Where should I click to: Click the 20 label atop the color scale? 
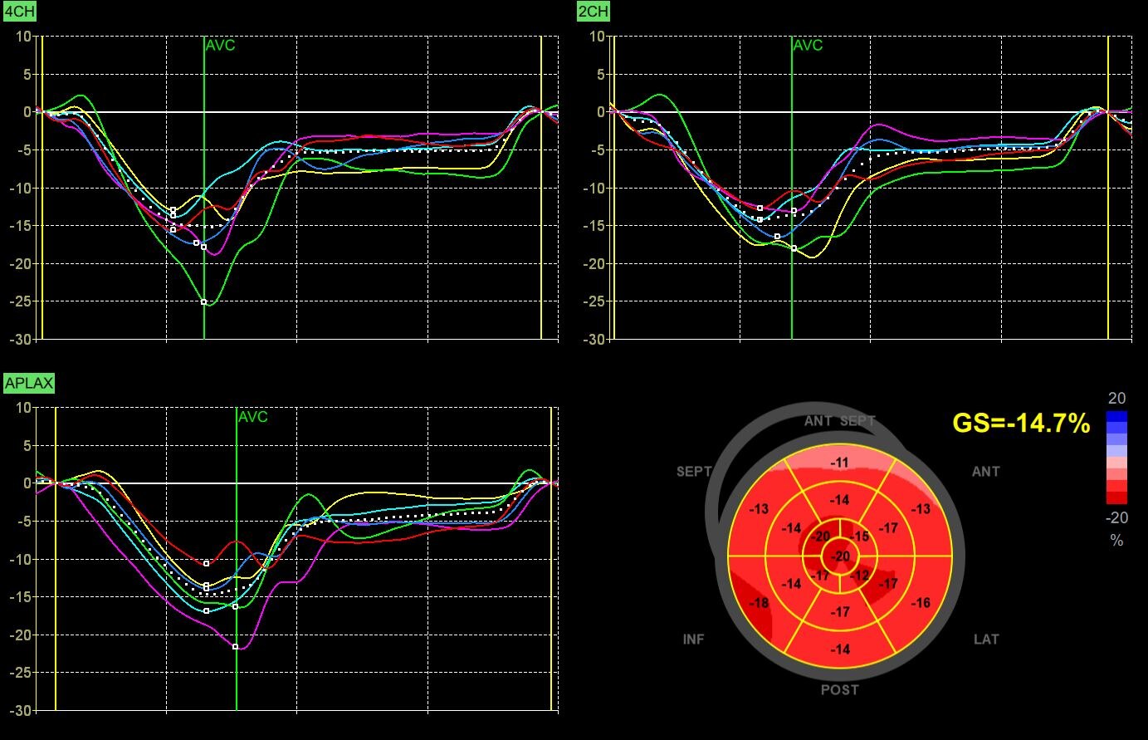pyautogui.click(x=1116, y=398)
